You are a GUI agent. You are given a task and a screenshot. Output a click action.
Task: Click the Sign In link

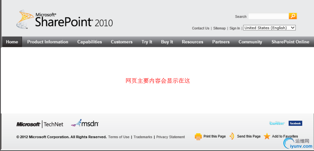click(x=235, y=28)
